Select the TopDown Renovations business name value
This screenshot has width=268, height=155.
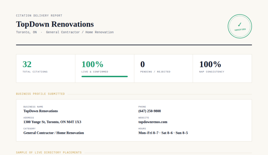(41, 111)
